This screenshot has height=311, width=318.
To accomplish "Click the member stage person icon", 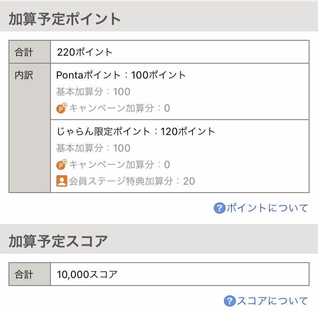I will pos(61,181).
